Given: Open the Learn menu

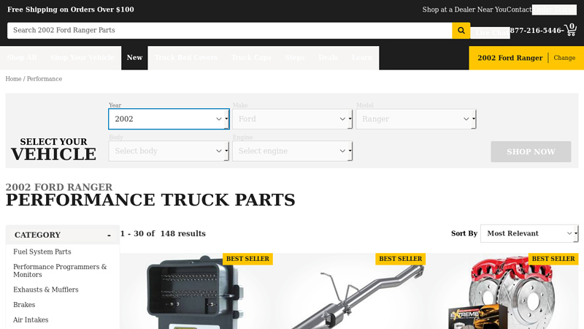Looking at the screenshot, I should coord(361,58).
